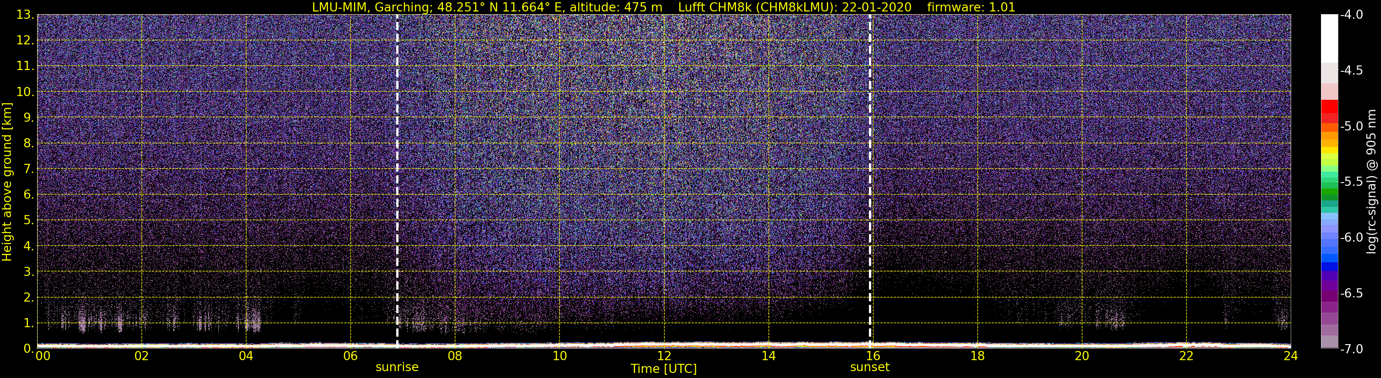
Task: Click the yellow segment of the colorbar
Action: tap(1330, 151)
